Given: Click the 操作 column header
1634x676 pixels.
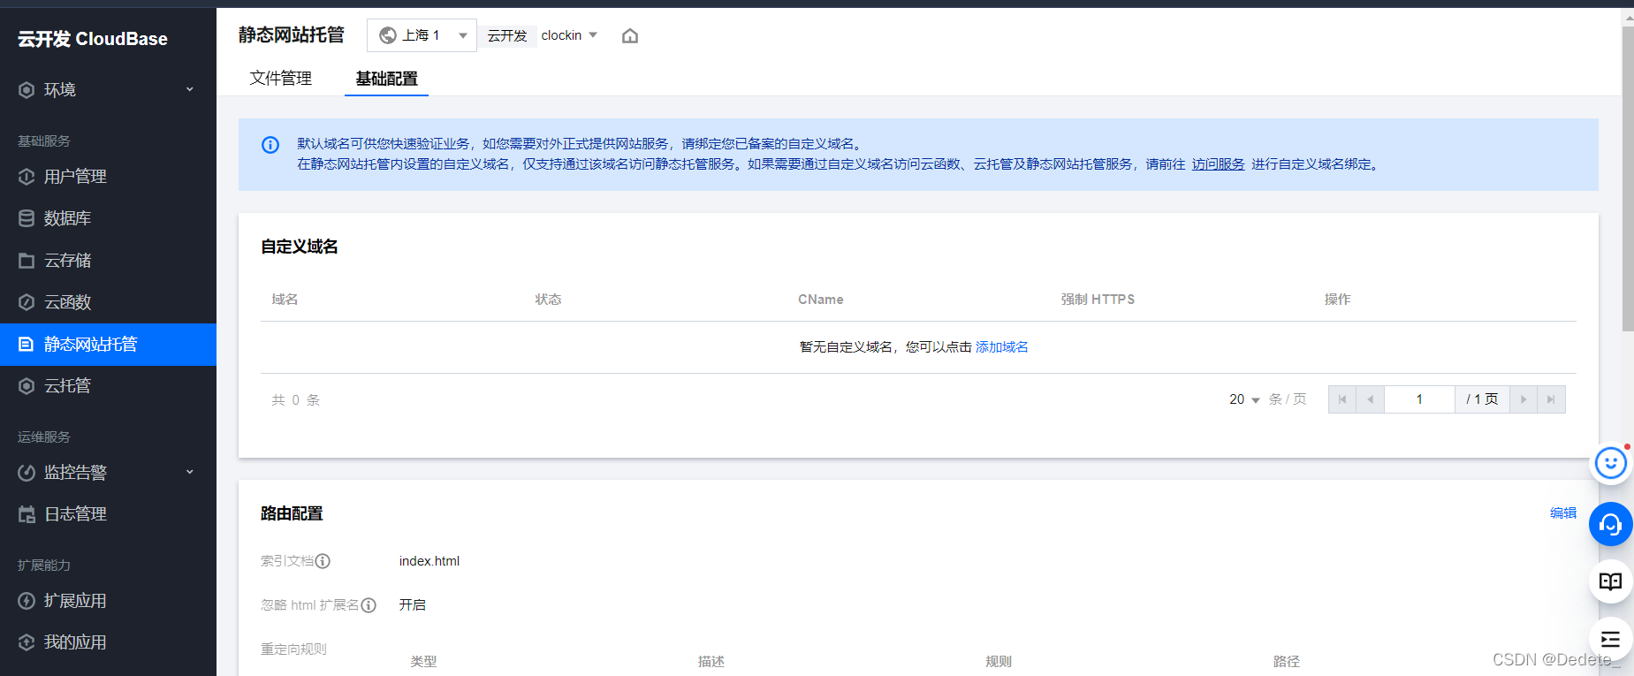Looking at the screenshot, I should [x=1337, y=300].
